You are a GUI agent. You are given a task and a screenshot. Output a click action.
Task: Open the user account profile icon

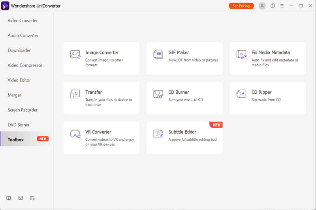262,6
